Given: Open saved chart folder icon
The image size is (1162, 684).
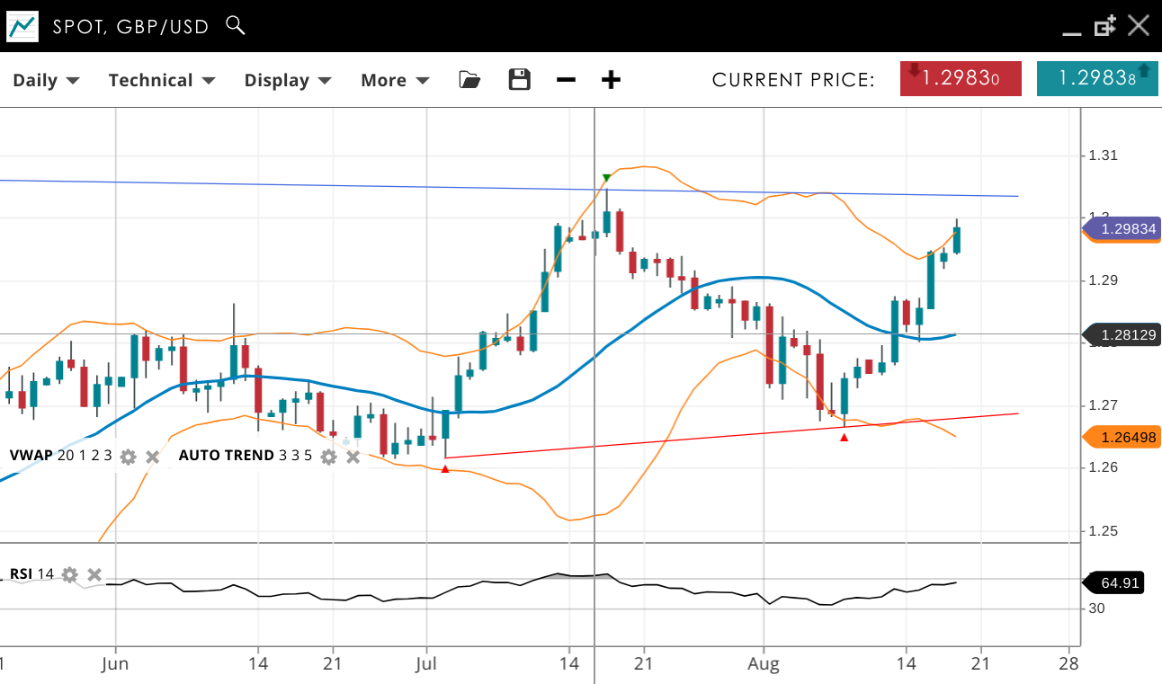Looking at the screenshot, I should pos(469,80).
